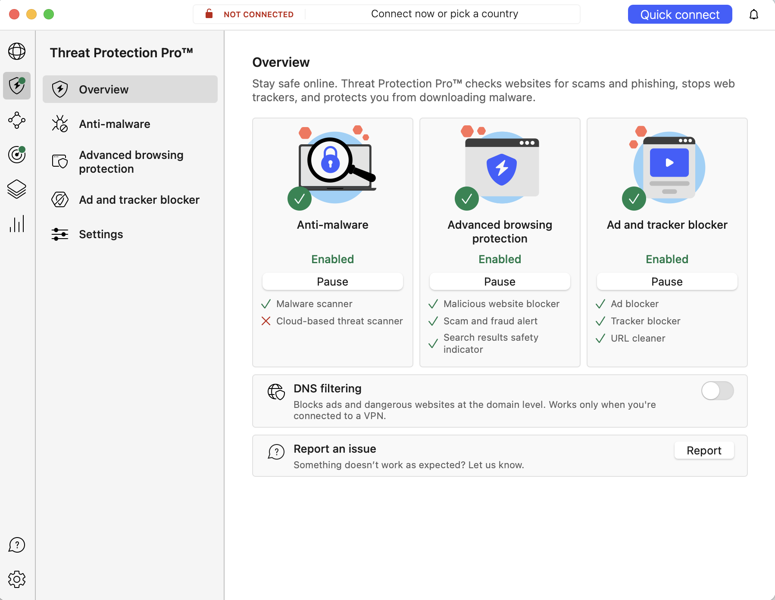Open the Connect now or pick a country picker

444,13
